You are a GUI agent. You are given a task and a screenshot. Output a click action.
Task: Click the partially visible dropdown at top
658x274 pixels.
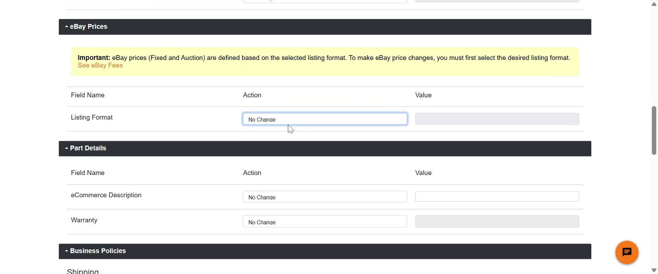325,1
